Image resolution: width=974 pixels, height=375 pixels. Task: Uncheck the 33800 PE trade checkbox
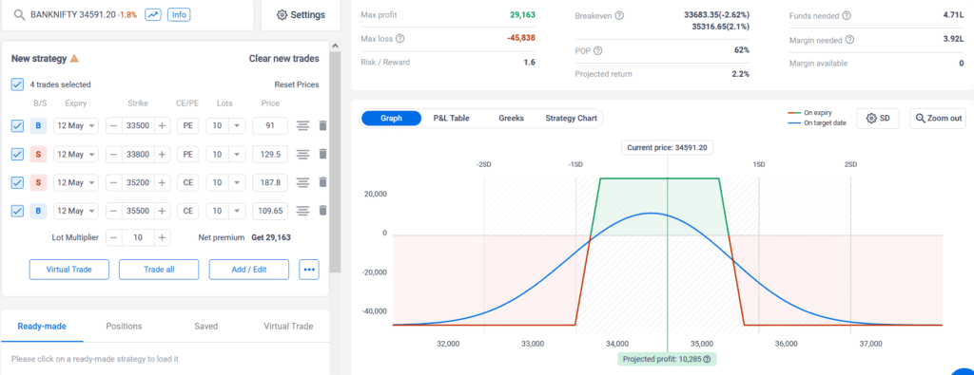[x=17, y=155]
